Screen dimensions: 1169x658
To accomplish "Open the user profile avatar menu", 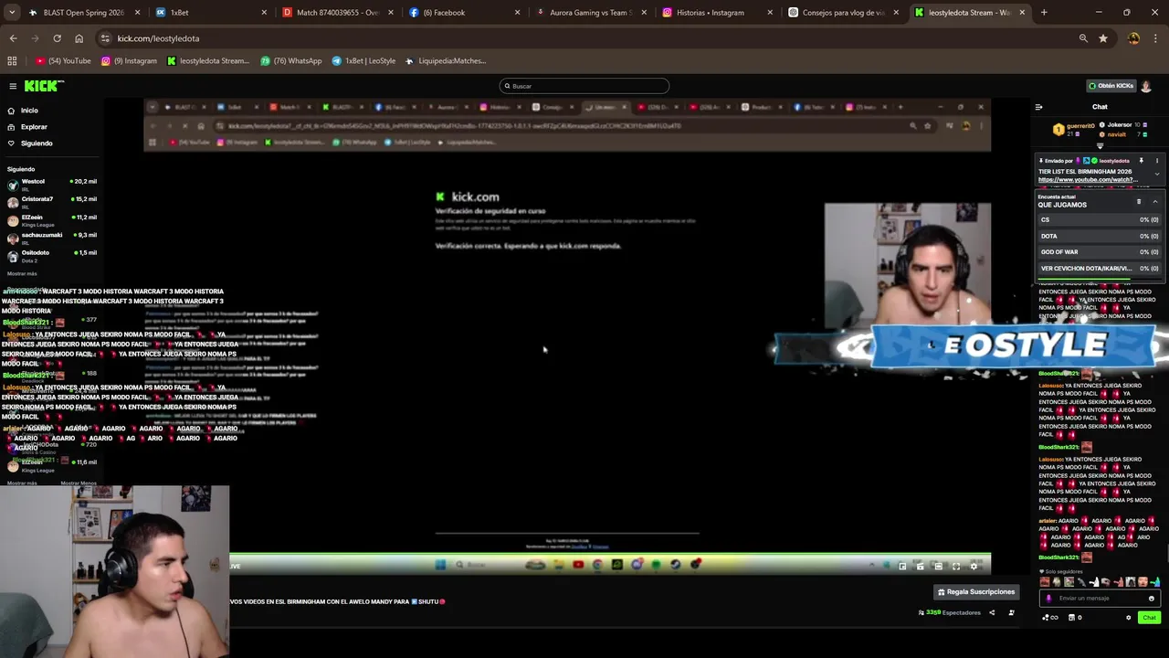I will pyautogui.click(x=1146, y=86).
